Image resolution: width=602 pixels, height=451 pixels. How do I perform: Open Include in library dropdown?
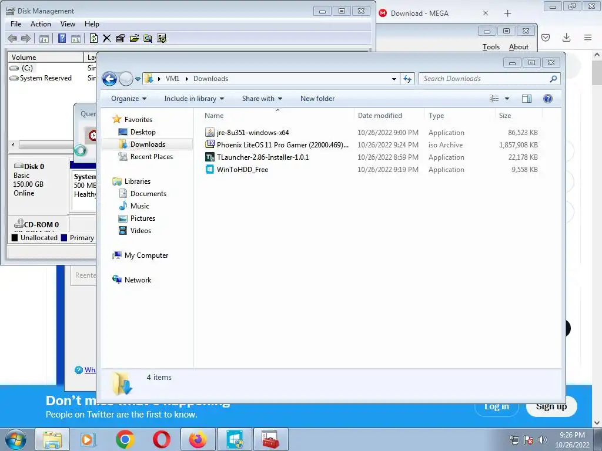[194, 99]
